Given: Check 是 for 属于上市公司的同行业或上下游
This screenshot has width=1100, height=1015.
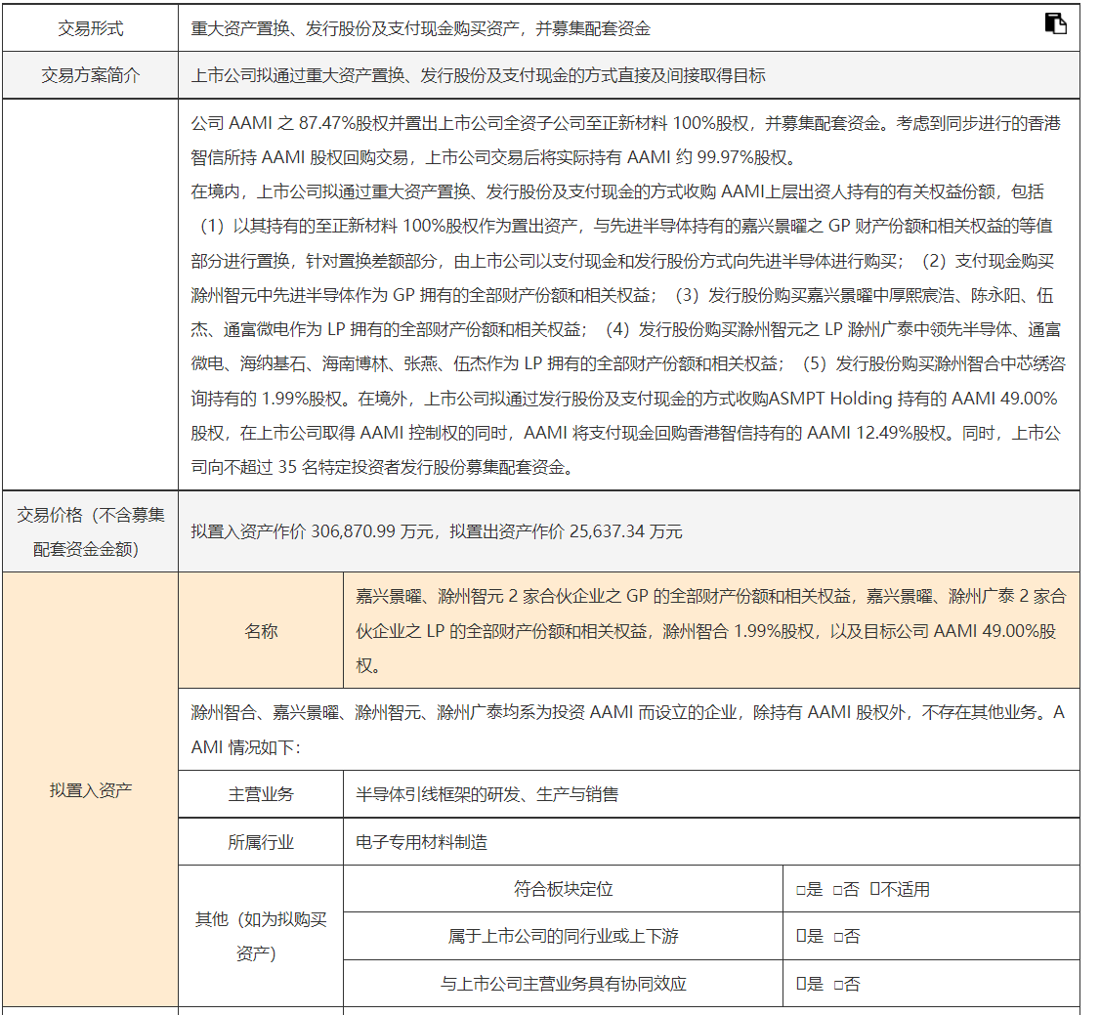Looking at the screenshot, I should [x=801, y=936].
